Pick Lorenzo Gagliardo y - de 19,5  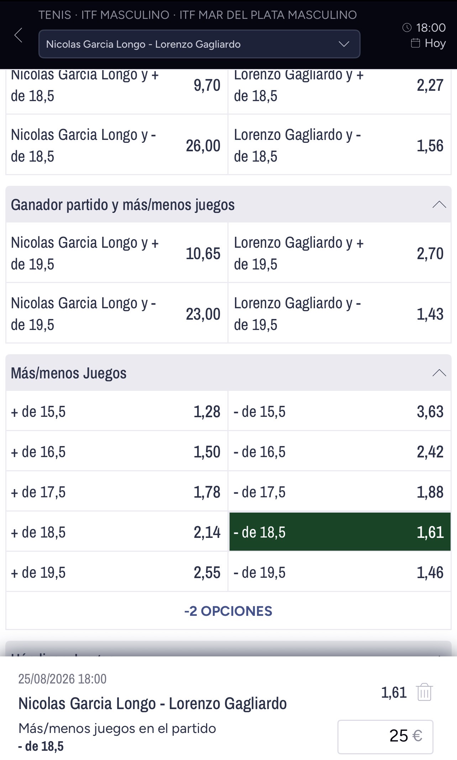click(340, 314)
